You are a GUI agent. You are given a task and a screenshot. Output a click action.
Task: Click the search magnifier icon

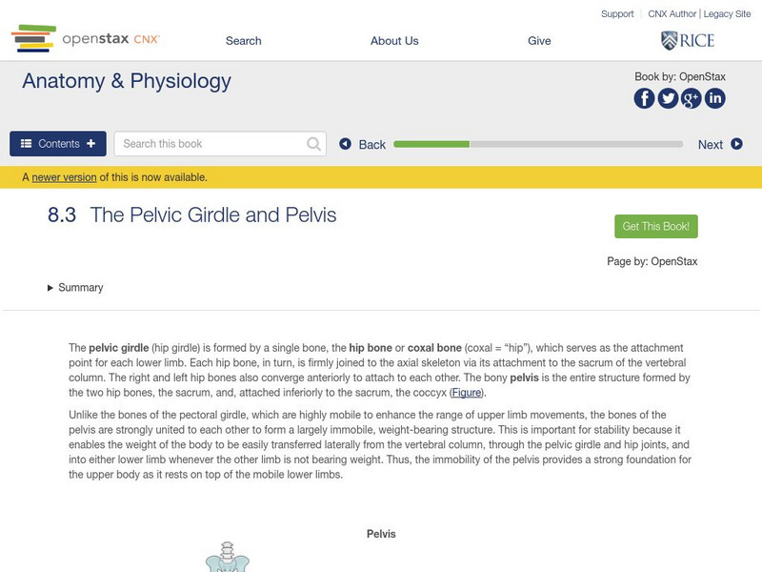pyautogui.click(x=314, y=144)
